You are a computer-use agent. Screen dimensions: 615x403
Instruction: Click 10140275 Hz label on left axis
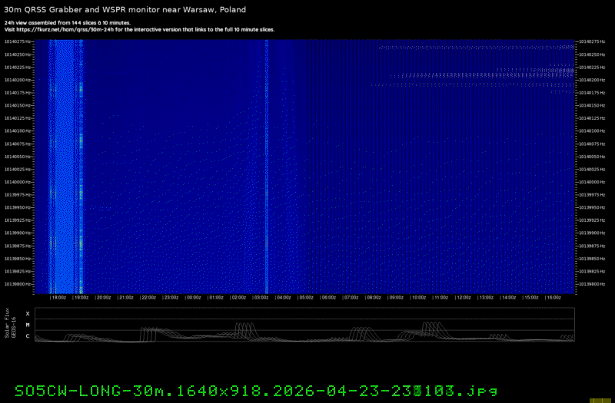pos(18,41)
